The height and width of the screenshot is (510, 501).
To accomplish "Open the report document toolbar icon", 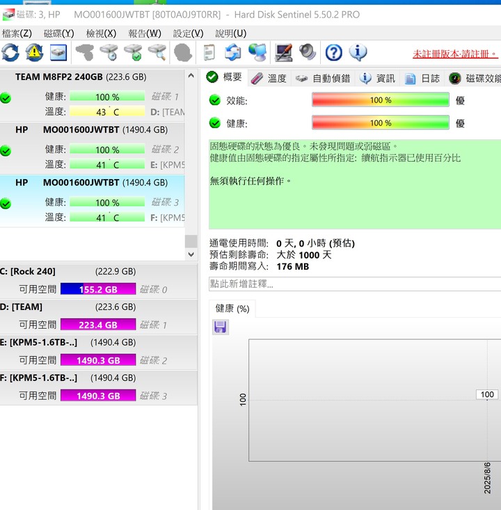I will (209, 52).
